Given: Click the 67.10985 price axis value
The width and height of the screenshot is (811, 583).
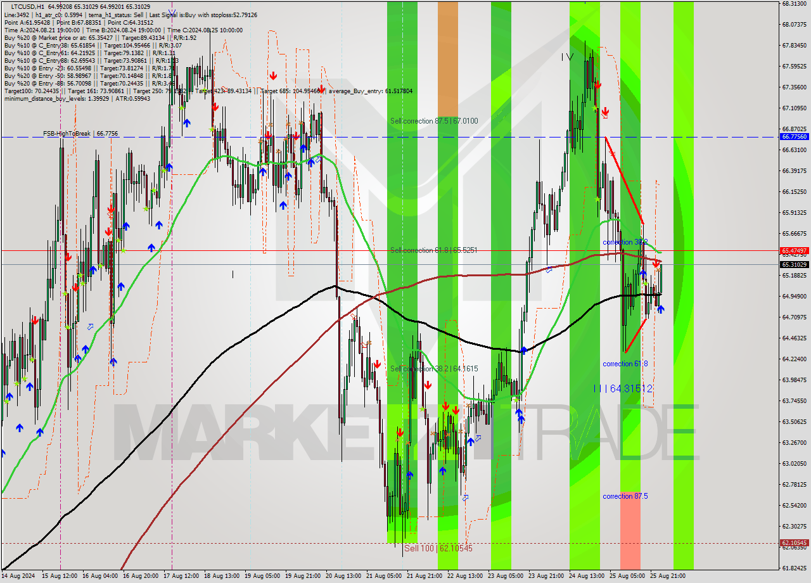Looking at the screenshot, I should coord(795,108).
